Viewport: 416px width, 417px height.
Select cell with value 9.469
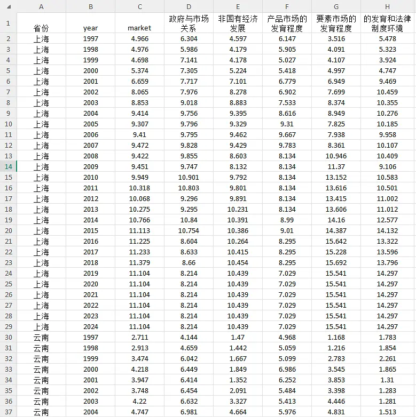tap(388, 82)
